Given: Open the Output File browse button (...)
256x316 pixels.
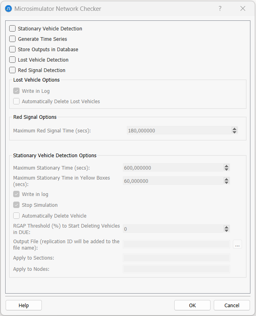Looking at the screenshot, I should 237,244.
